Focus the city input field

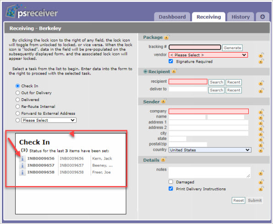208,133
